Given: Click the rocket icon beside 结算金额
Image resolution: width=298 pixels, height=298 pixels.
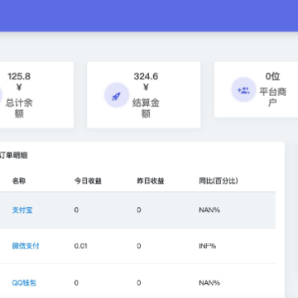Looking at the screenshot, I should click(x=117, y=95).
